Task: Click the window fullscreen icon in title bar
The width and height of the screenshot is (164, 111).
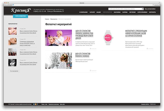Action: pos(159,3)
